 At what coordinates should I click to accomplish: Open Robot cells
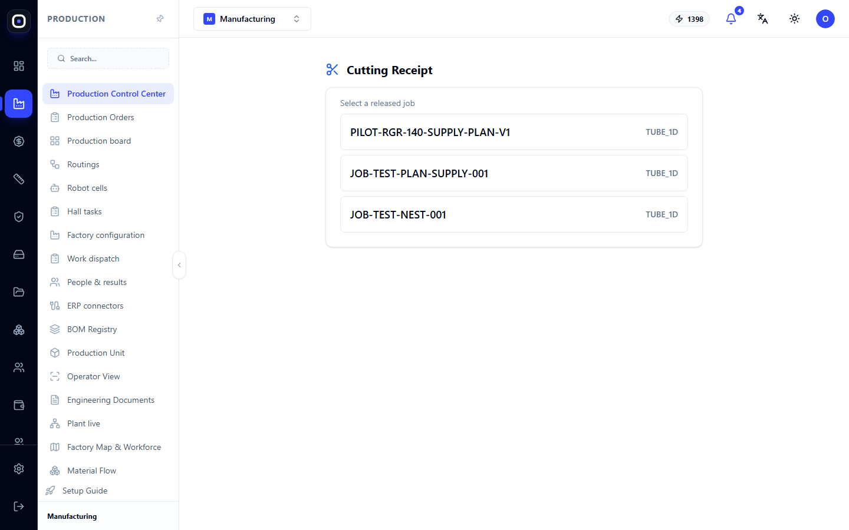click(x=108, y=188)
